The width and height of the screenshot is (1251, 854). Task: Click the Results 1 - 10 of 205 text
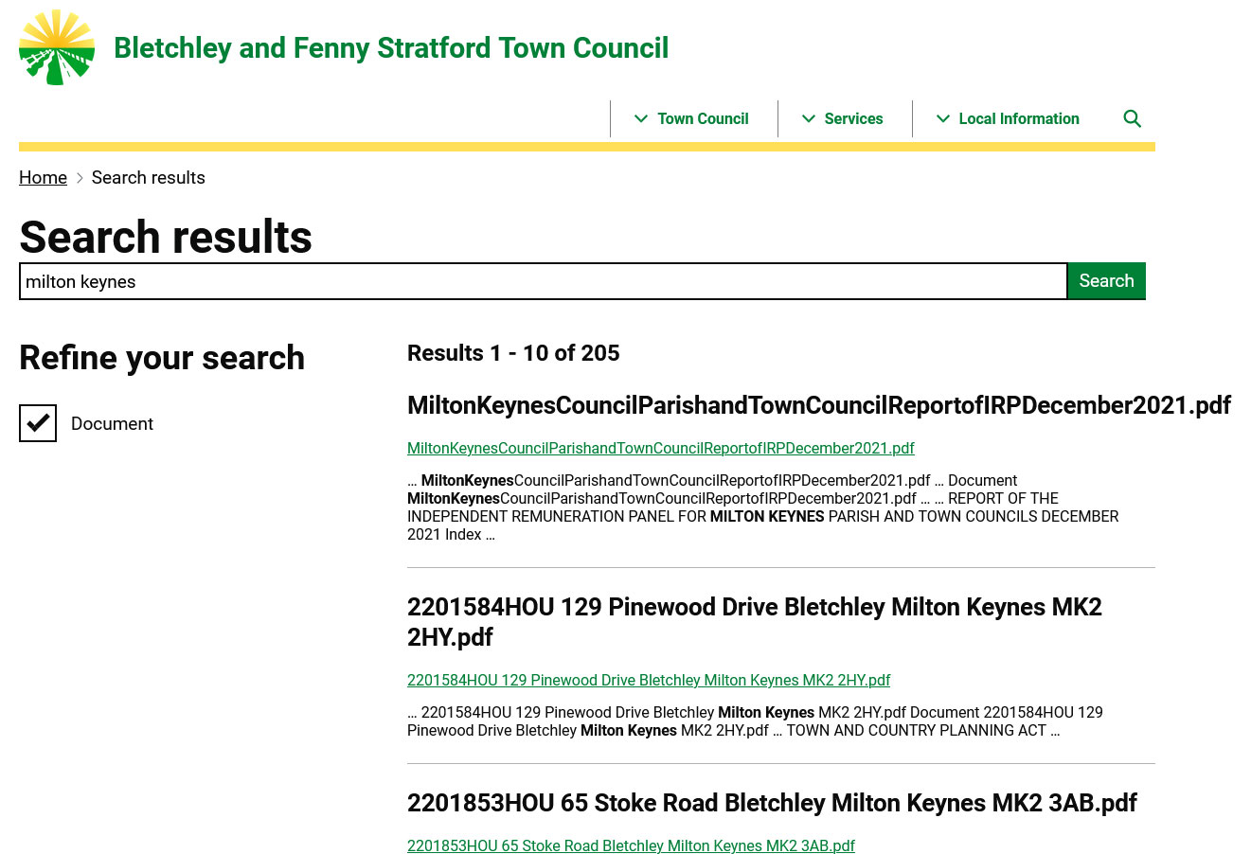coord(513,353)
